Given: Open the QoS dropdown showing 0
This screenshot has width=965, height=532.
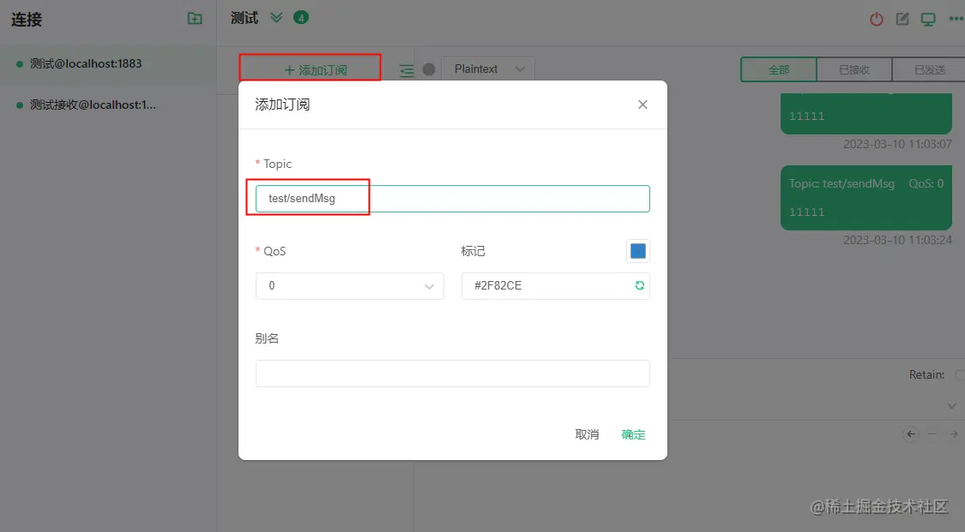Looking at the screenshot, I should 350,285.
